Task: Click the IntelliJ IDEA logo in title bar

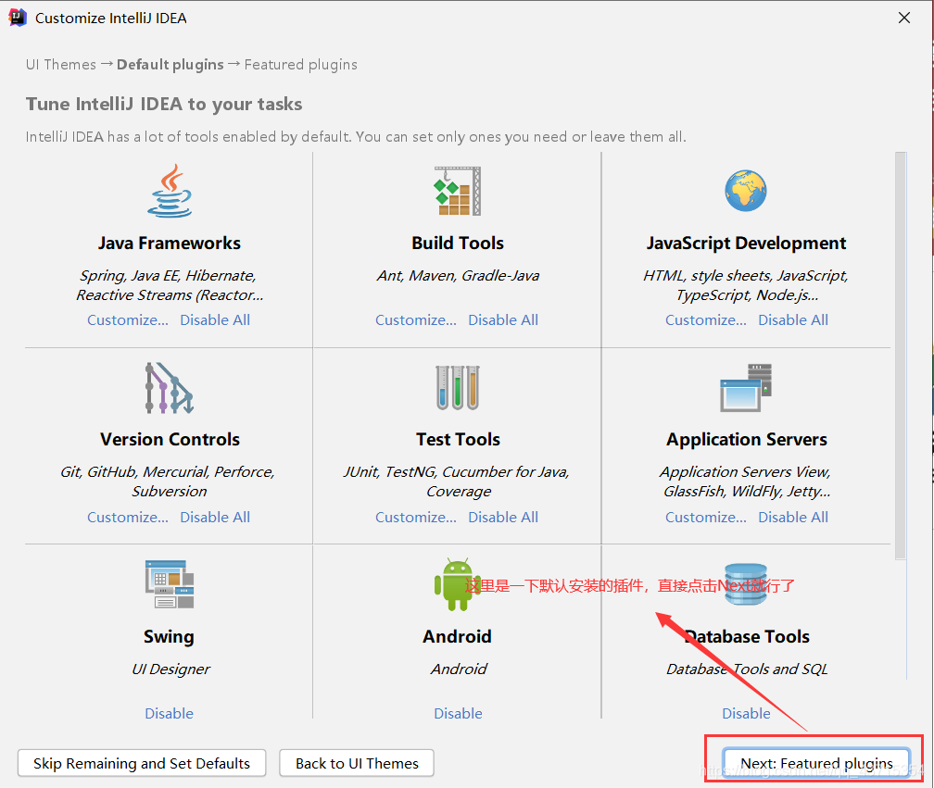Action: [x=18, y=18]
